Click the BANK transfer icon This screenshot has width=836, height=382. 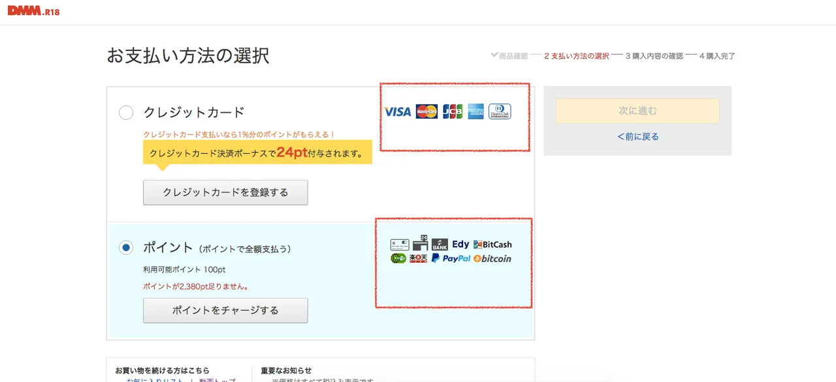(440, 244)
